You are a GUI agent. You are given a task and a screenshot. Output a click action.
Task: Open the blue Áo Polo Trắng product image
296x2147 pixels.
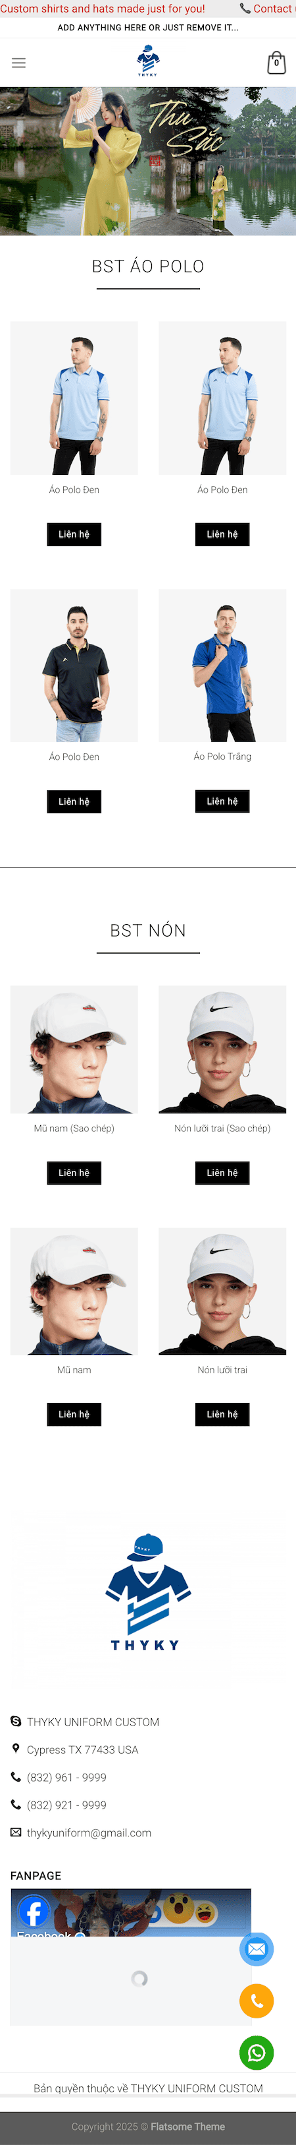[x=222, y=666]
